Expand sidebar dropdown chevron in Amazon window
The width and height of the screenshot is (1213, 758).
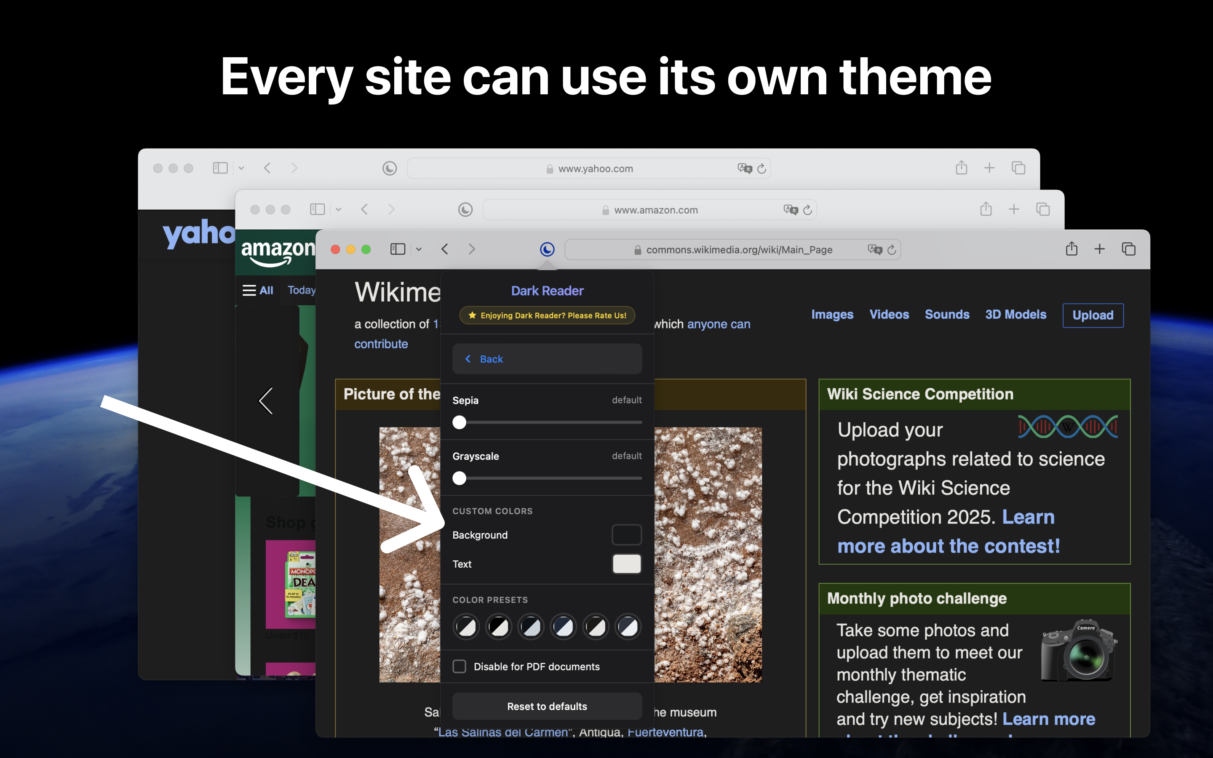[338, 210]
